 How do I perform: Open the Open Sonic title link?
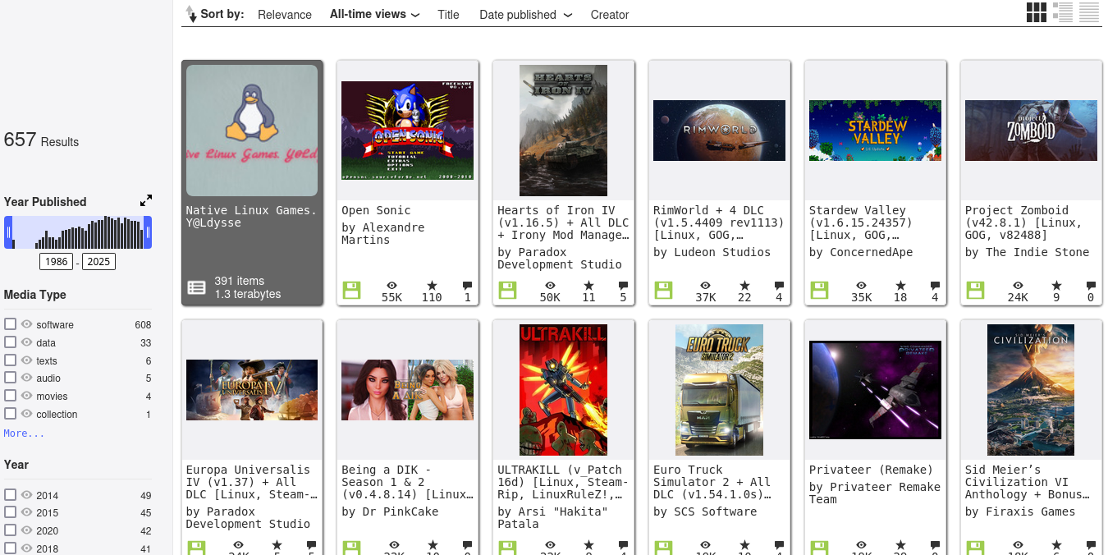tap(376, 210)
